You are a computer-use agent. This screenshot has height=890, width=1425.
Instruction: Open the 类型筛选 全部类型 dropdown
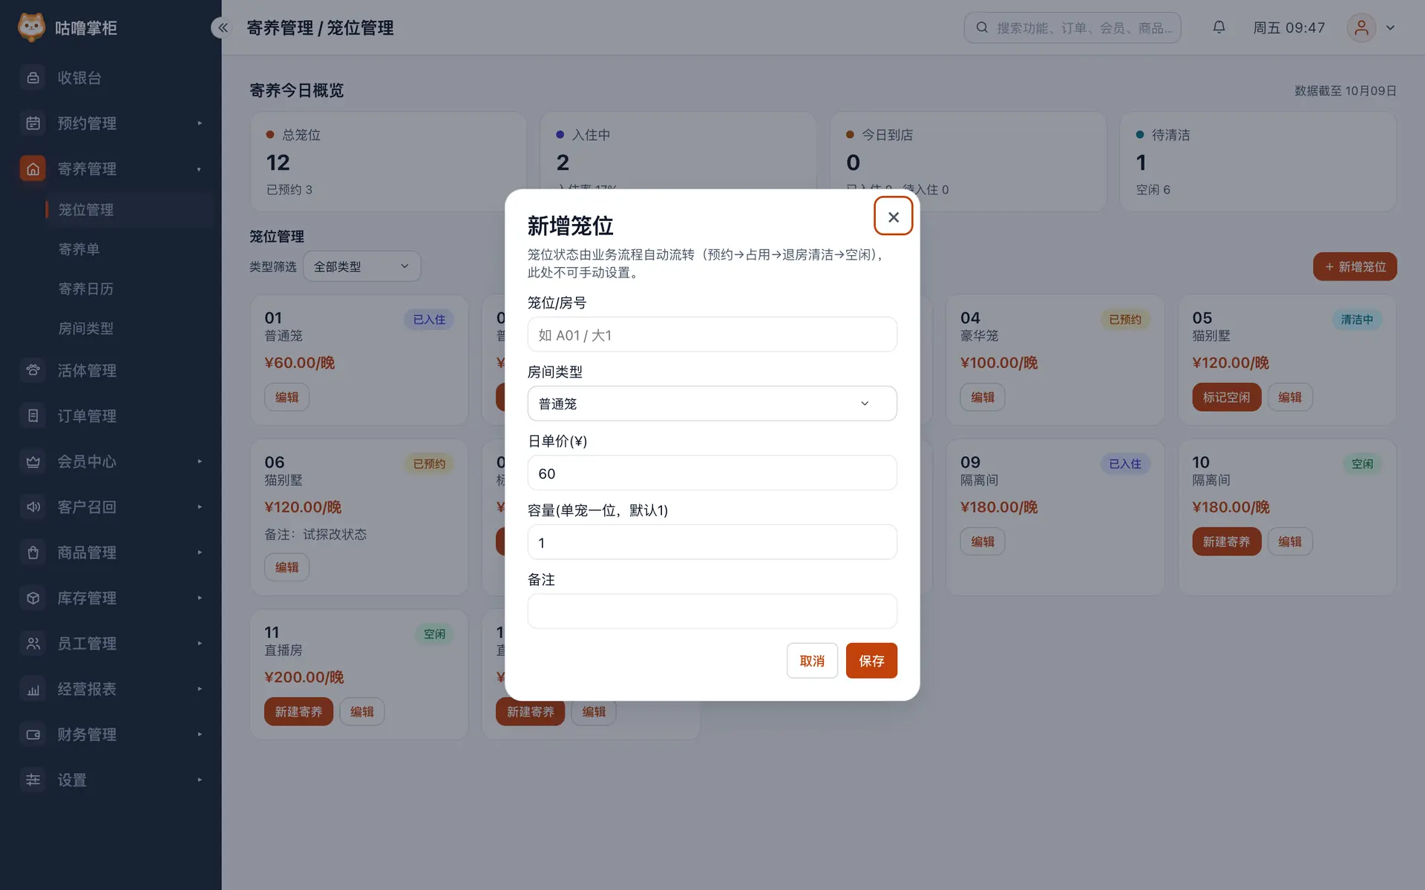point(361,266)
